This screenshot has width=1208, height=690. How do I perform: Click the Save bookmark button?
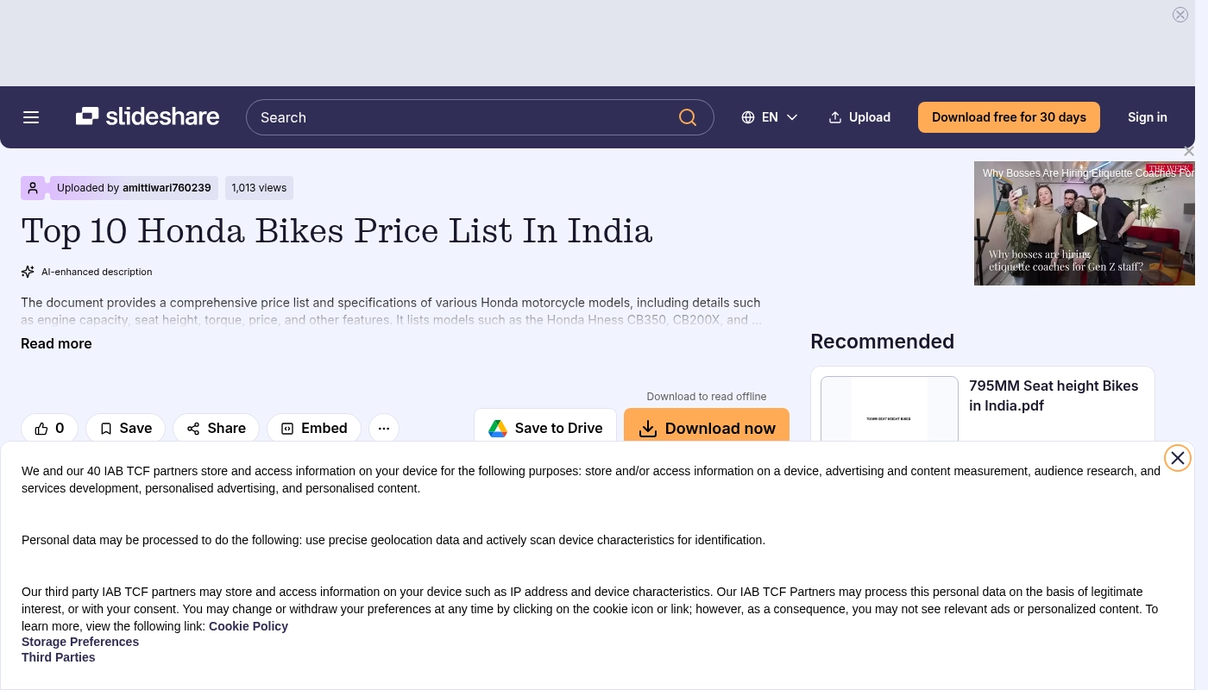125,428
